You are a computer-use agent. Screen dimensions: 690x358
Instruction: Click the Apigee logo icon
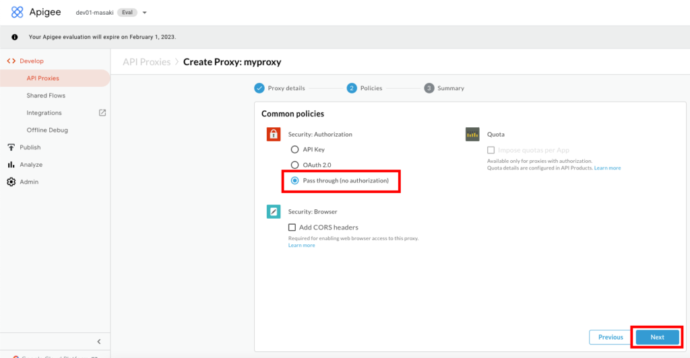[x=18, y=12]
